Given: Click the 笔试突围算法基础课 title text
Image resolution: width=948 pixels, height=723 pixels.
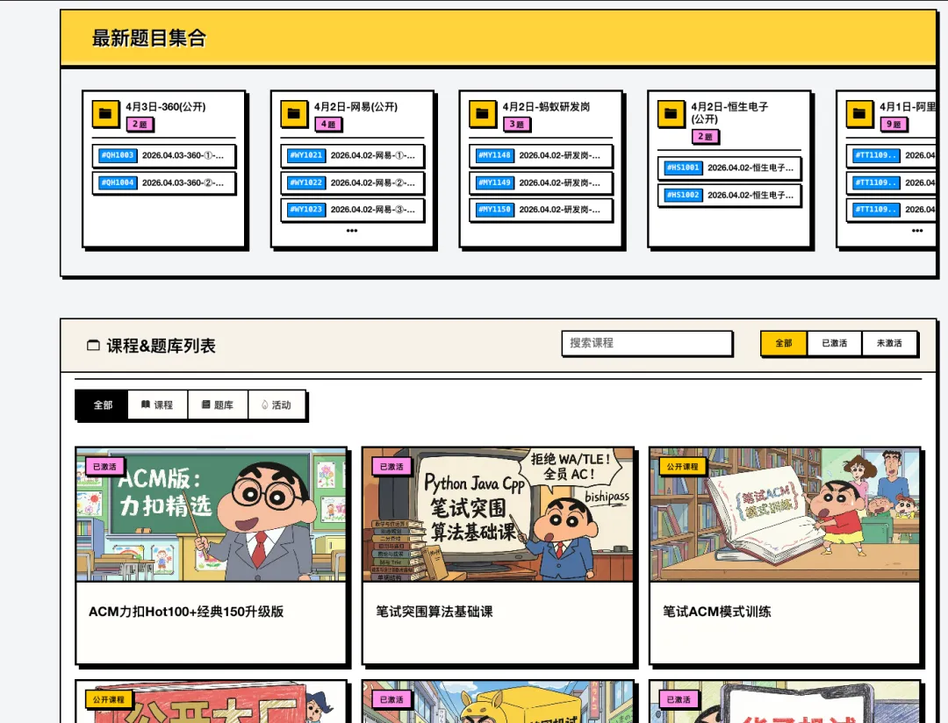Looking at the screenshot, I should 434,612.
